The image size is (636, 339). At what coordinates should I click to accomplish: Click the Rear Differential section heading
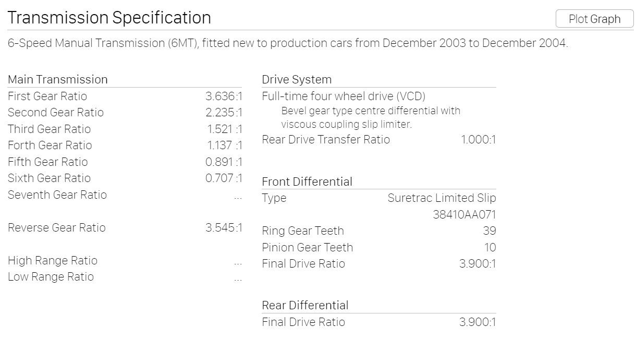305,305
